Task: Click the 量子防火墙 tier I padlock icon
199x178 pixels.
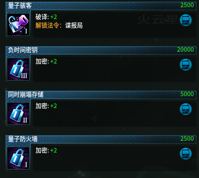Action: coord(18,158)
